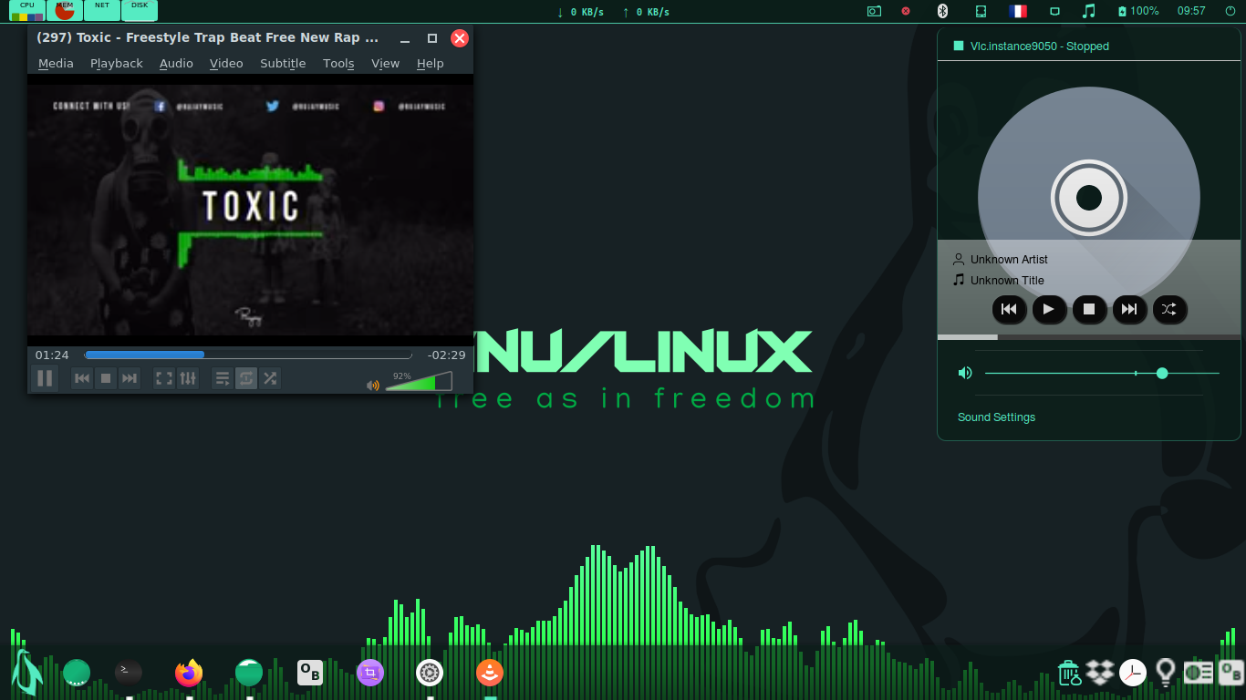This screenshot has height=700, width=1246.
Task: Toggle VLC random shuffle playback
Action: pos(270,378)
